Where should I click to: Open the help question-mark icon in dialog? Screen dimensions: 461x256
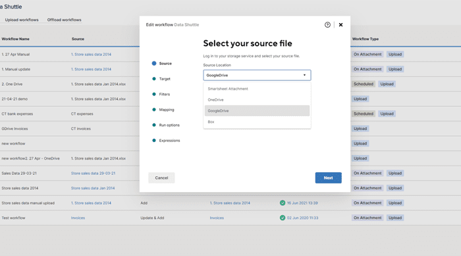click(x=327, y=25)
